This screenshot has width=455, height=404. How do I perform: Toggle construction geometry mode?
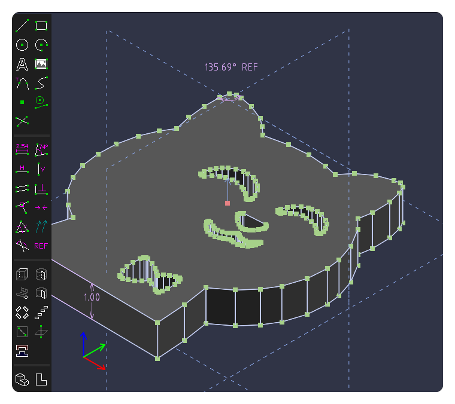point(41,102)
